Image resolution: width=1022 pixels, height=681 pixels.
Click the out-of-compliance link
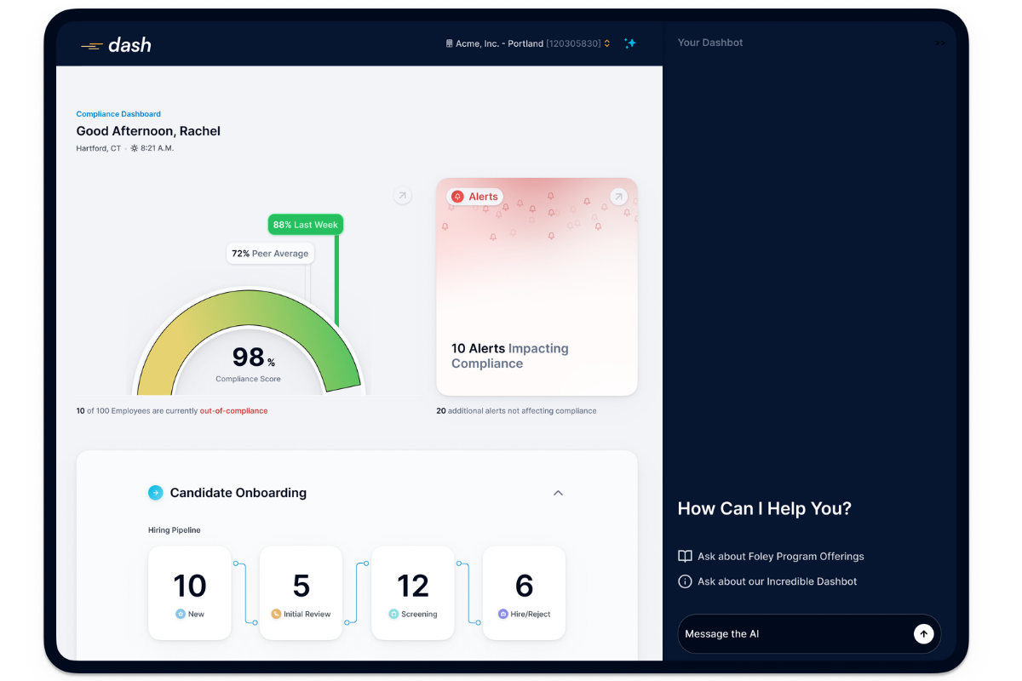pos(233,411)
